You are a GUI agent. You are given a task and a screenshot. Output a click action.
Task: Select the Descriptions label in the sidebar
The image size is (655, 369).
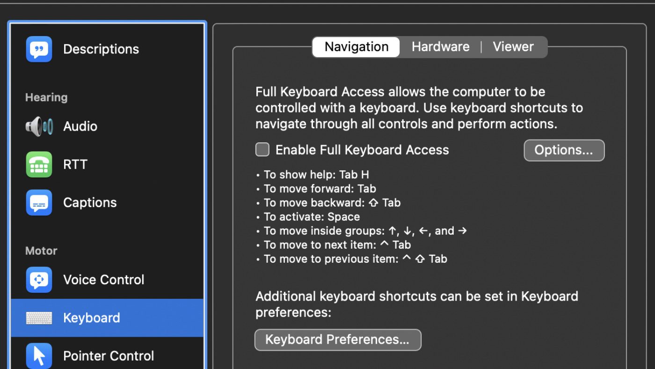pos(101,49)
